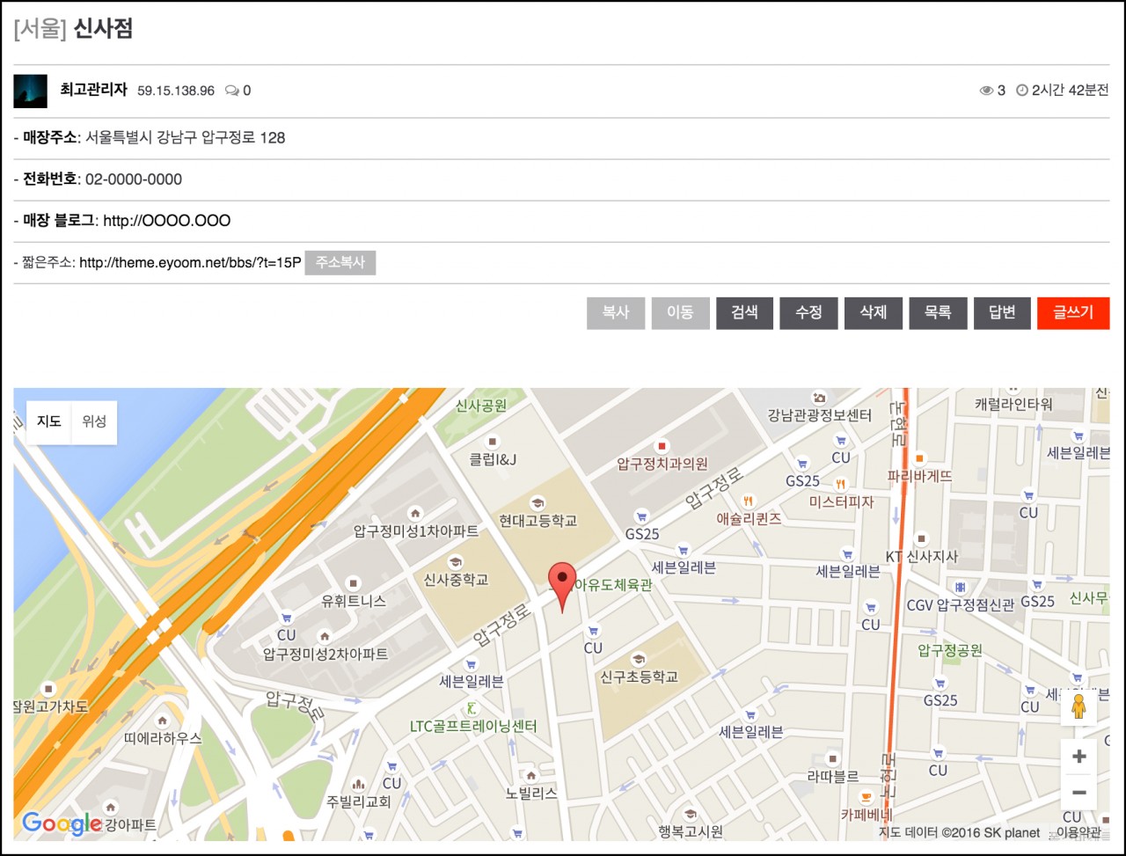Zoom out the map with minus button
This screenshot has width=1126, height=856.
point(1078,793)
